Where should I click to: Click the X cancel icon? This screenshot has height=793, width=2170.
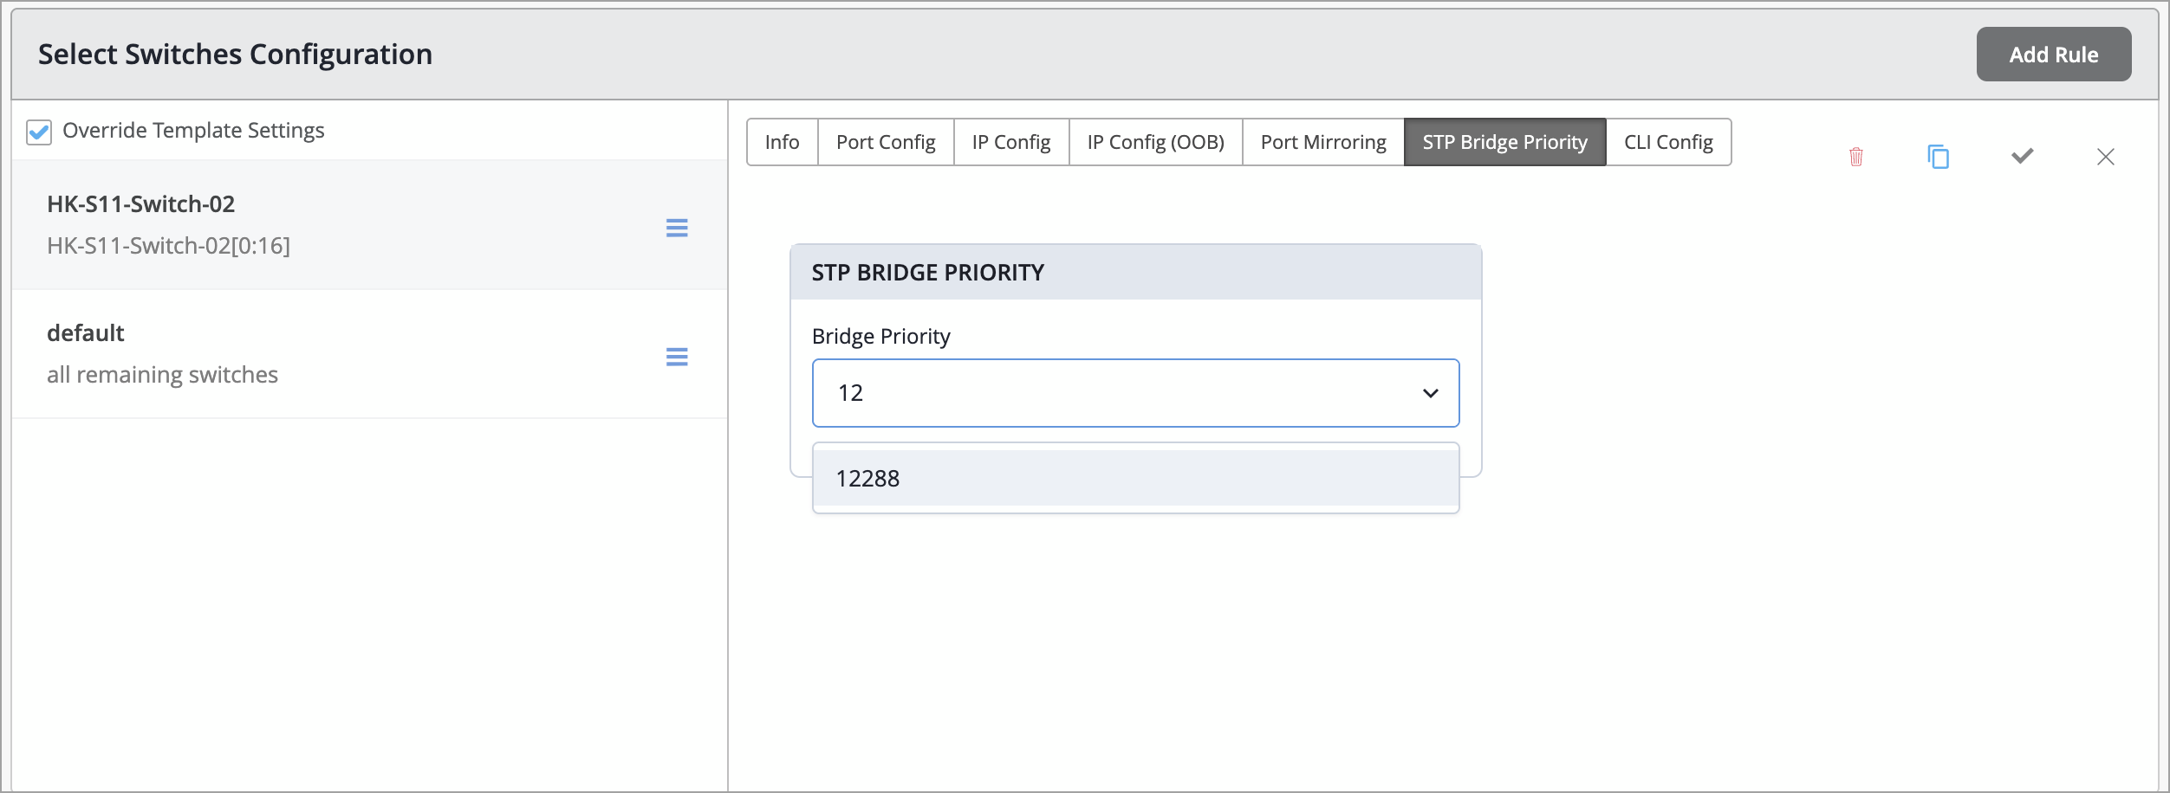coord(2105,157)
